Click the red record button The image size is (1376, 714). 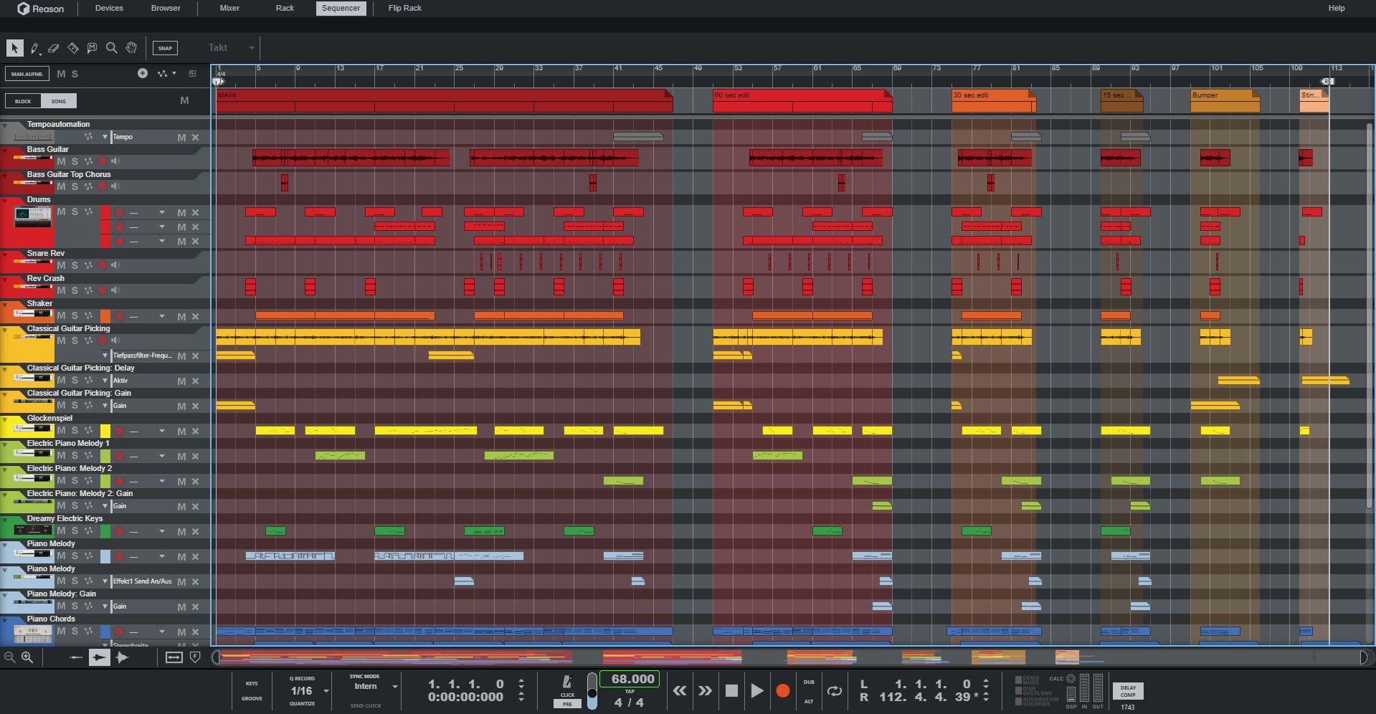[x=783, y=690]
